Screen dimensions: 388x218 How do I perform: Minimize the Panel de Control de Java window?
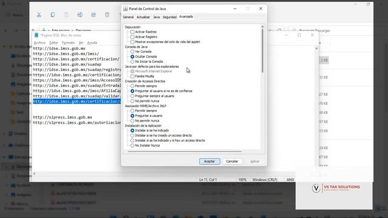(x=235, y=8)
